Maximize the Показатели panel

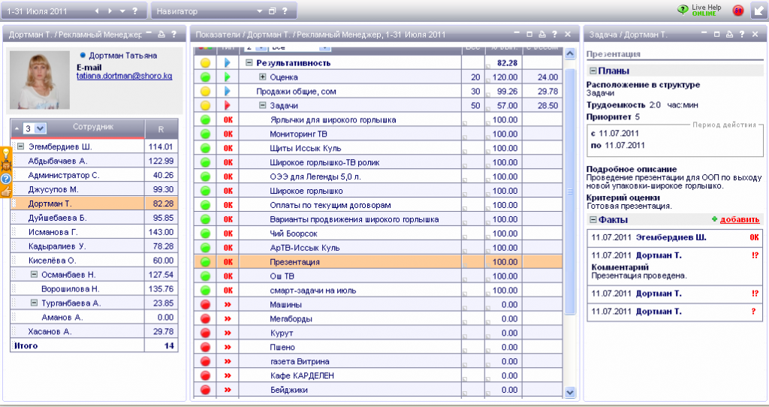tap(529, 35)
